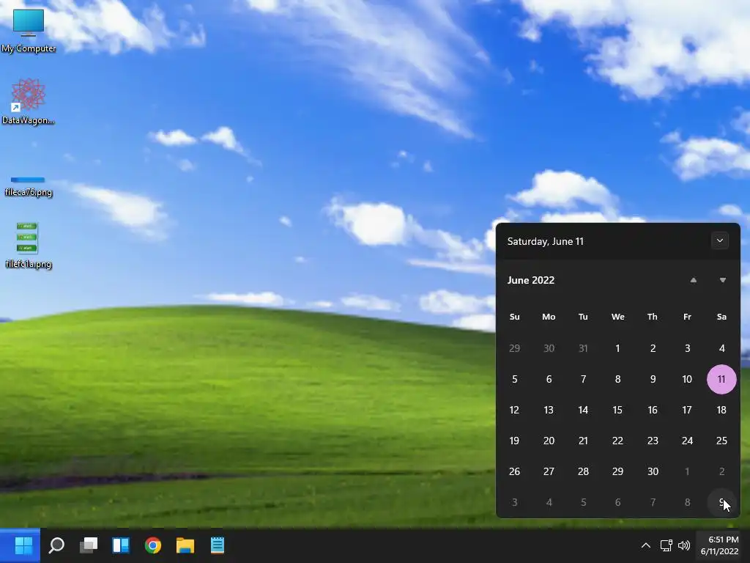The width and height of the screenshot is (750, 563).
Task: Select greyed-out May 30 in the calendar
Action: [x=549, y=348]
